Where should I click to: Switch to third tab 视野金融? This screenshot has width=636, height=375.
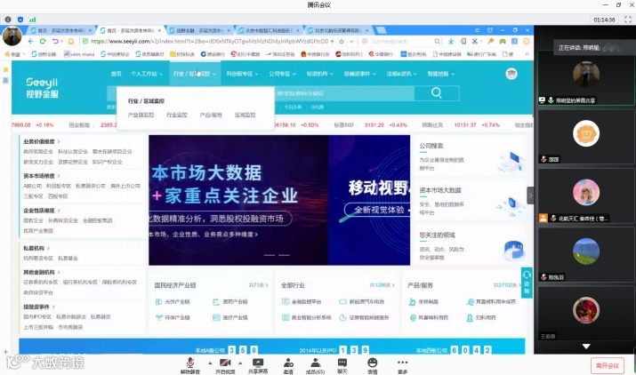199,30
